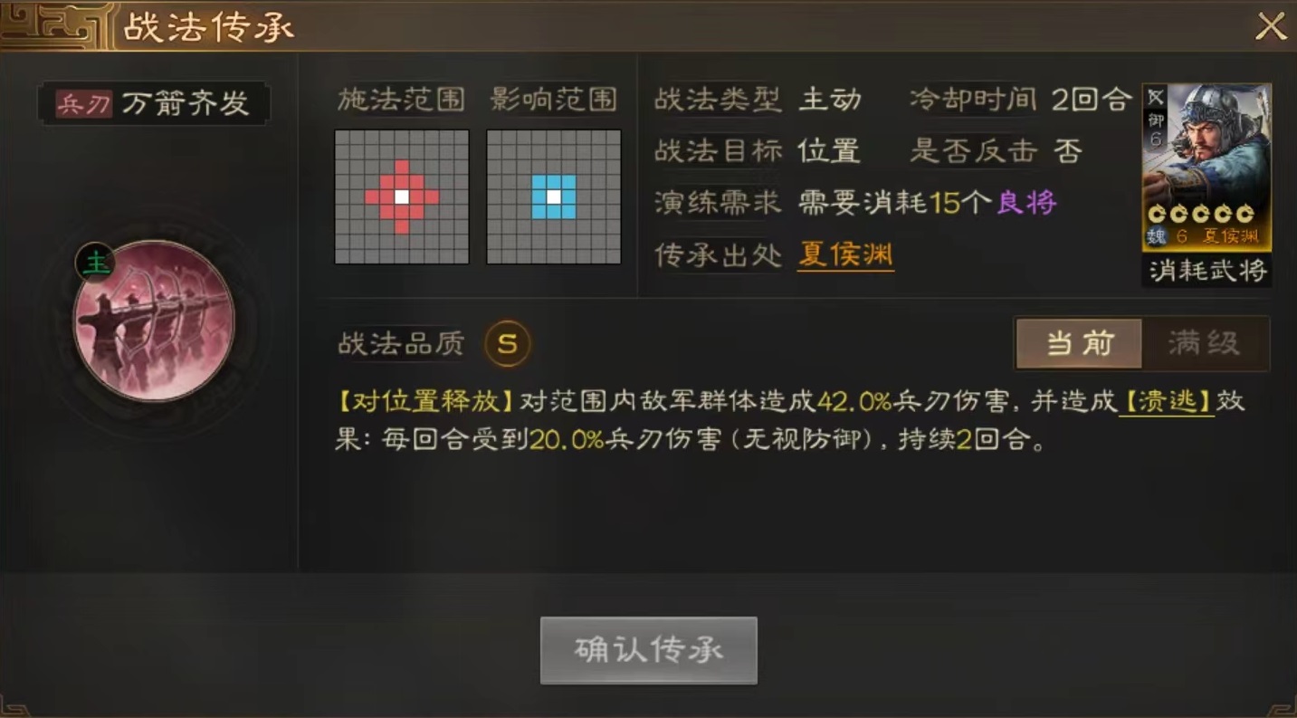Switch to the 满级 max level view
Screen dimensions: 1297x718
coord(1205,343)
